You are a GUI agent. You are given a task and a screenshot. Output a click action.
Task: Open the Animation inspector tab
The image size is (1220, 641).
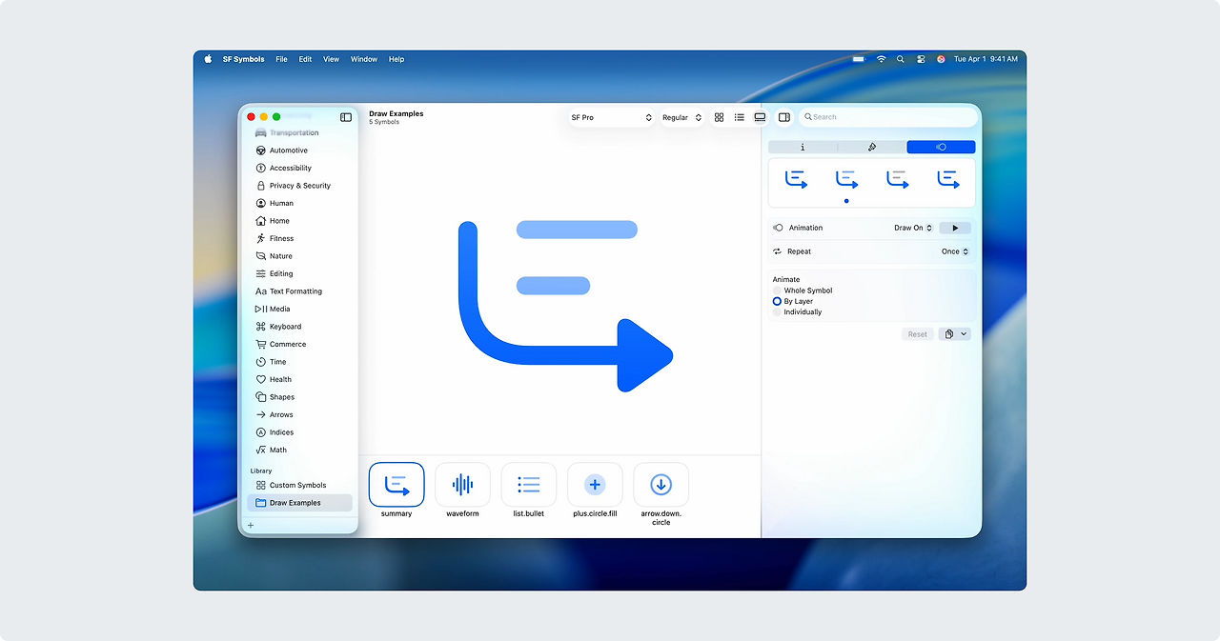click(941, 147)
